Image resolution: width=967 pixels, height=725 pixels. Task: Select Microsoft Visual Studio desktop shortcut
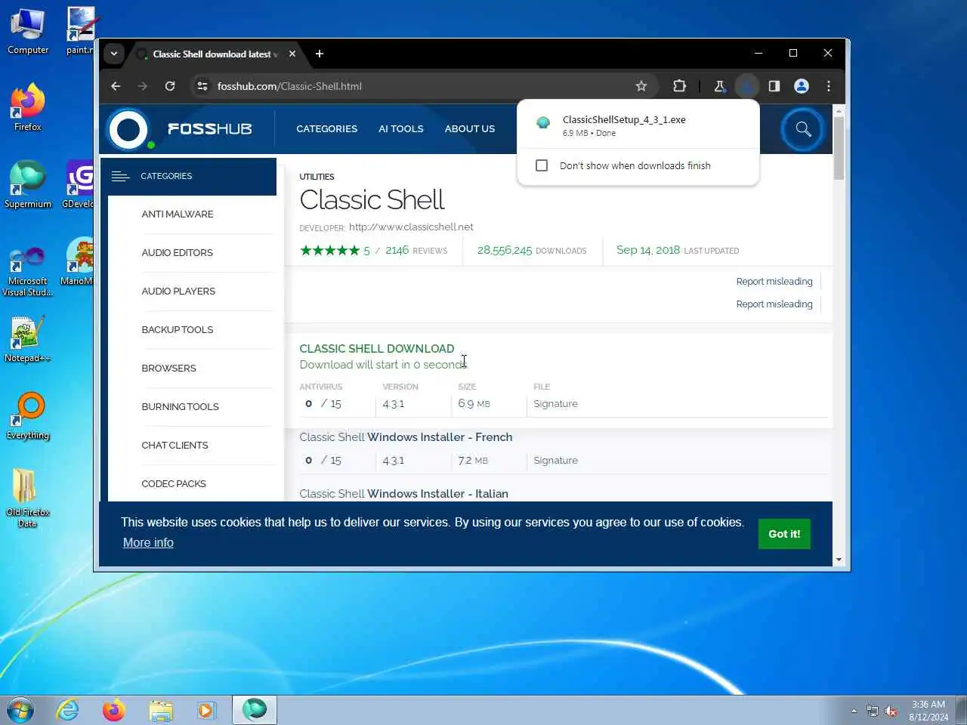[x=28, y=271]
